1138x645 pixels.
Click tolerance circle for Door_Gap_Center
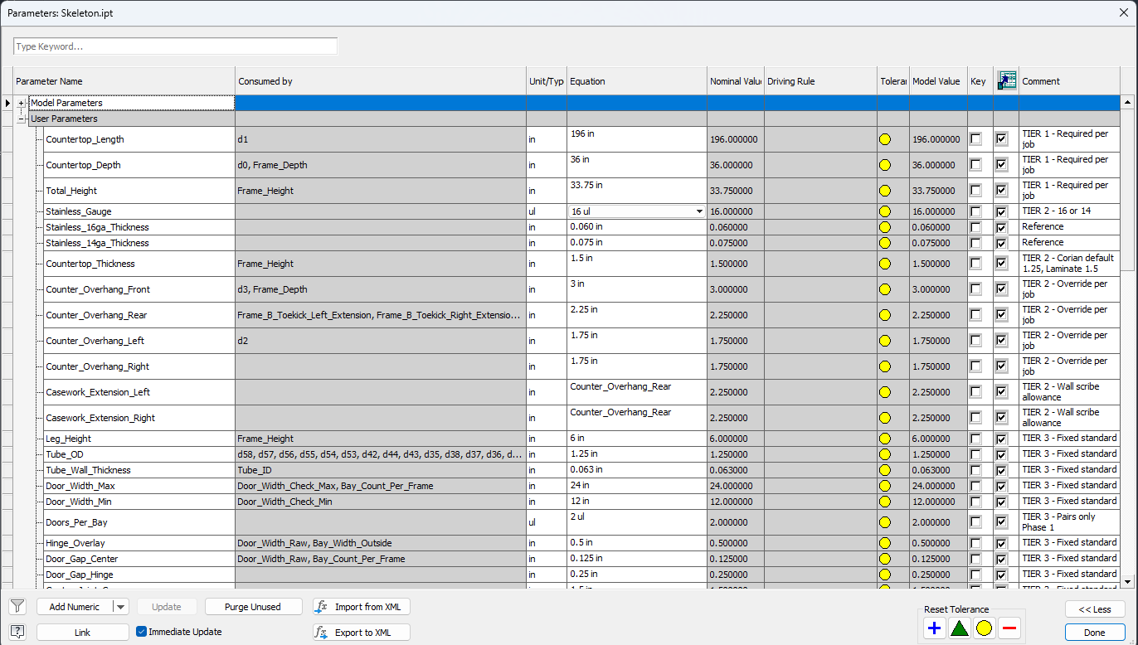tap(885, 559)
